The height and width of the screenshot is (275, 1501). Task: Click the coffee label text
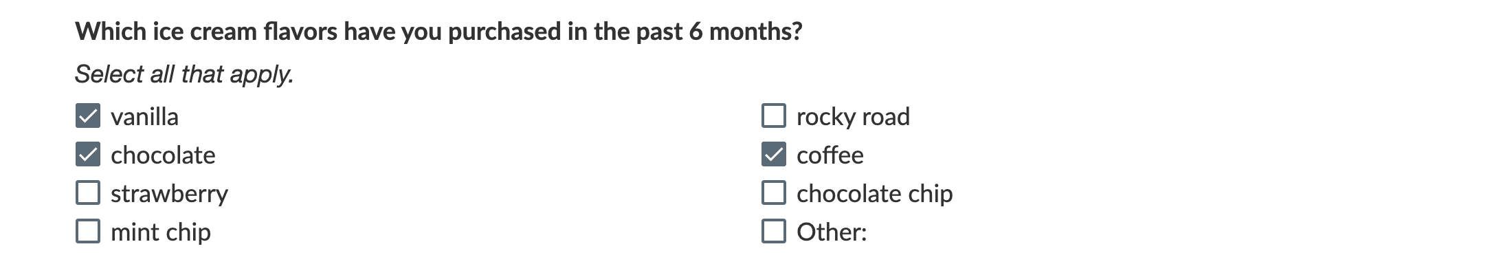click(830, 155)
